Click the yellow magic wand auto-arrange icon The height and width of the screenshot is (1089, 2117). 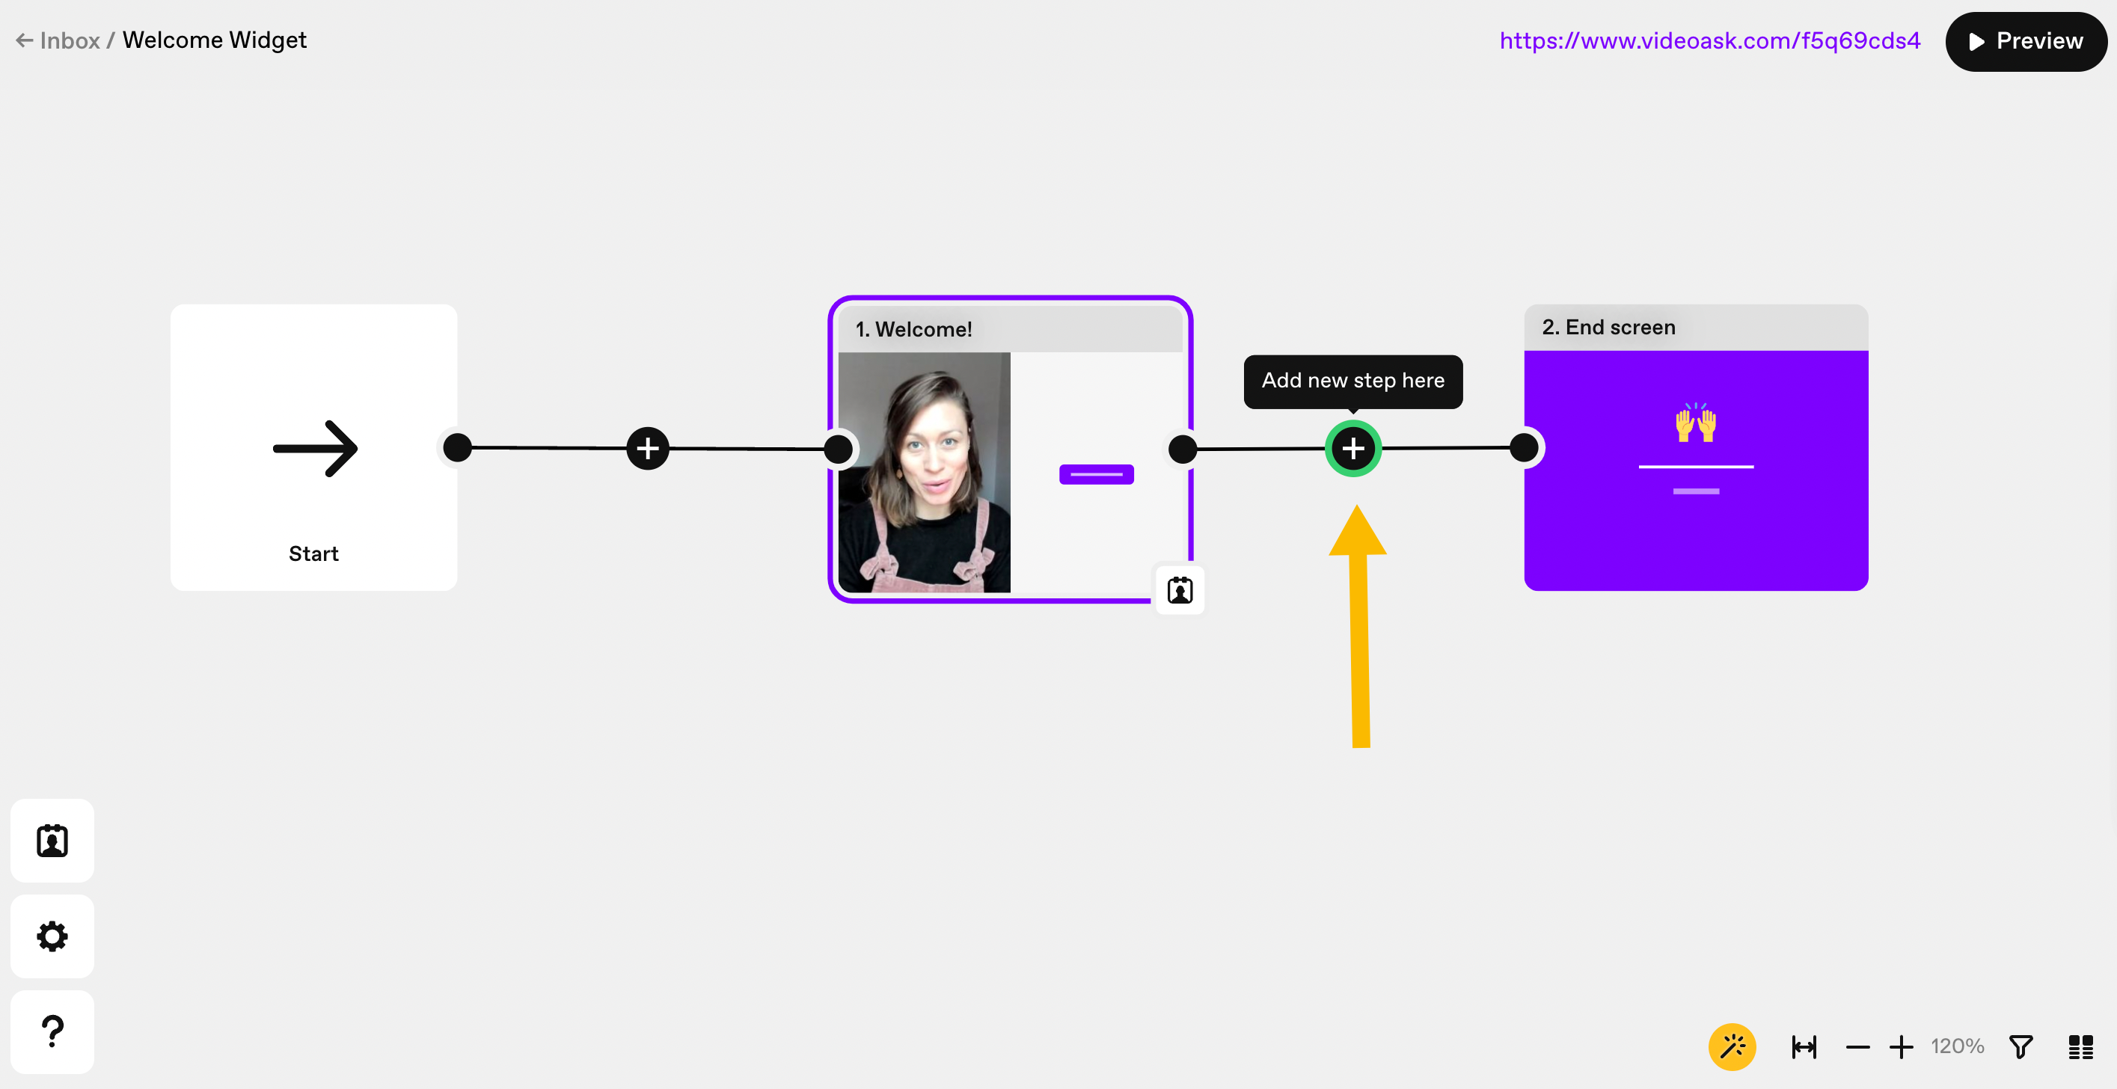point(1732,1046)
